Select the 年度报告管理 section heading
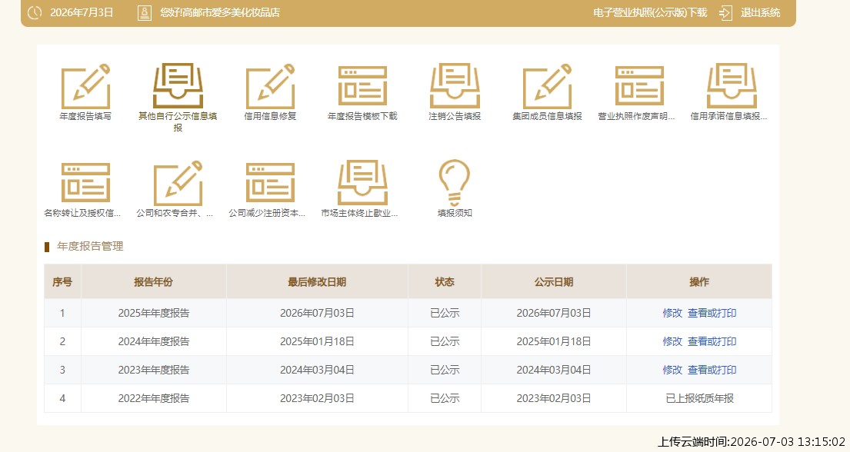850x452 pixels. coord(90,247)
